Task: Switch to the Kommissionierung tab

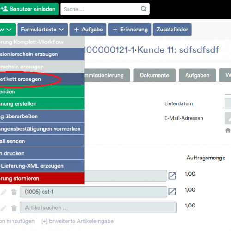Action: [x=107, y=75]
